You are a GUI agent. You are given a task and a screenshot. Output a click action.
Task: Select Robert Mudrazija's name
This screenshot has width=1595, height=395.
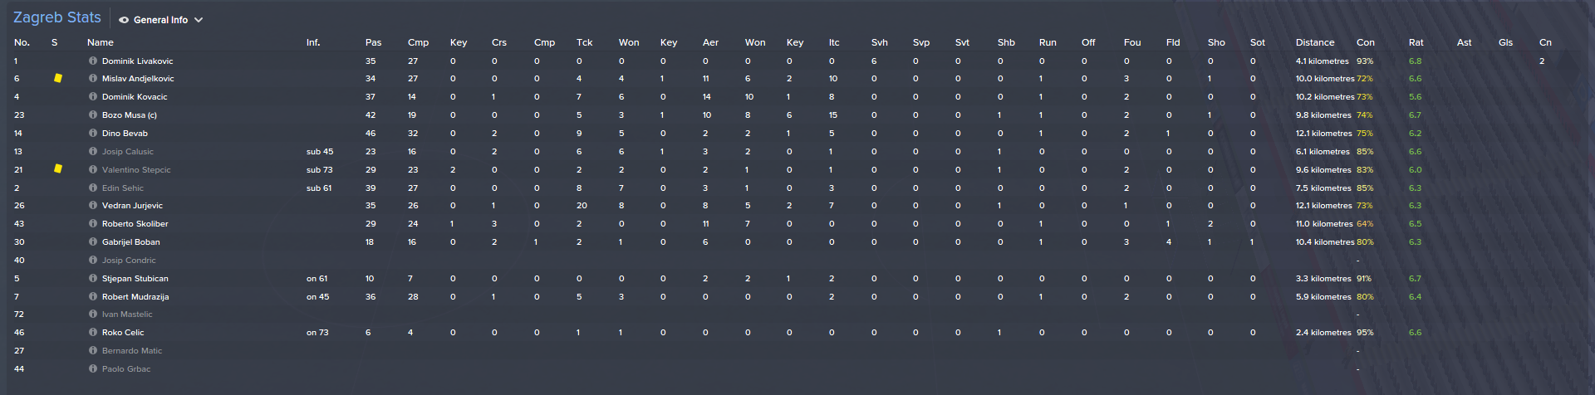(135, 297)
